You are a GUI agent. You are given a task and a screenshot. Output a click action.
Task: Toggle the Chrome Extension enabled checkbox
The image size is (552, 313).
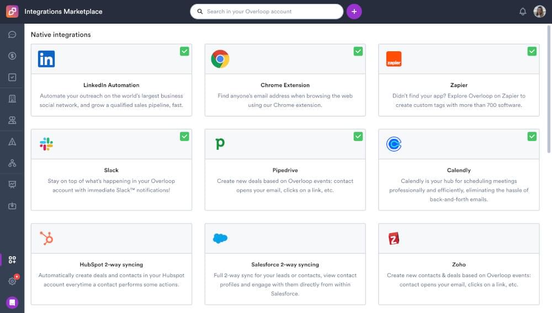(358, 51)
